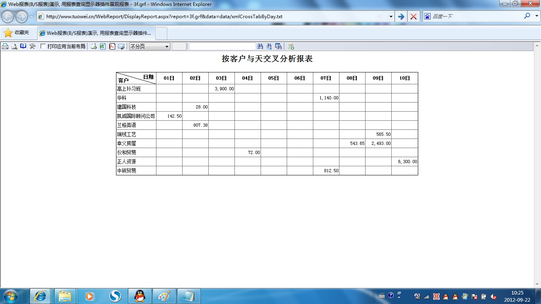Export report to PDF
Image resolution: width=541 pixels, height=304 pixels.
[x=112, y=46]
